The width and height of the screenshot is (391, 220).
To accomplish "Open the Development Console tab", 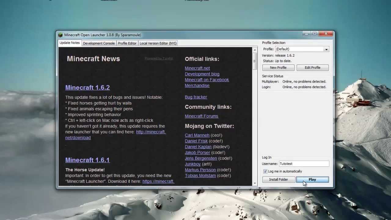I will point(99,43).
